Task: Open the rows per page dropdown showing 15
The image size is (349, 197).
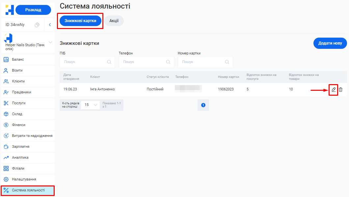Action: (x=90, y=105)
